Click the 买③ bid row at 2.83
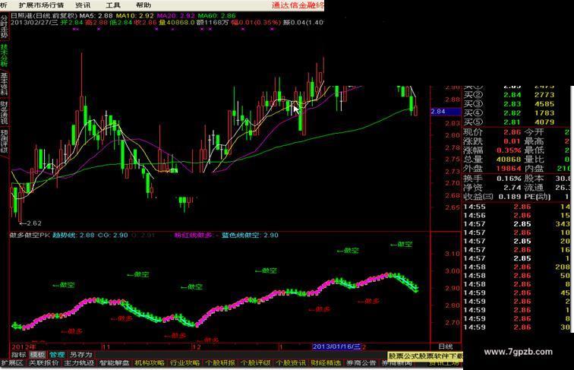This screenshot has height=370, width=574. (x=509, y=104)
